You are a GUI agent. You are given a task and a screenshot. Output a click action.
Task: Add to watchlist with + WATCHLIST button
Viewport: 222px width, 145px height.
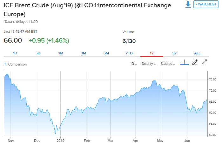click(x=206, y=4)
